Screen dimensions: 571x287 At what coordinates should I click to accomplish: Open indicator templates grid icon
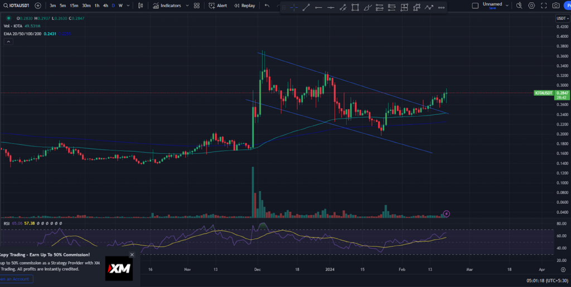(x=197, y=6)
